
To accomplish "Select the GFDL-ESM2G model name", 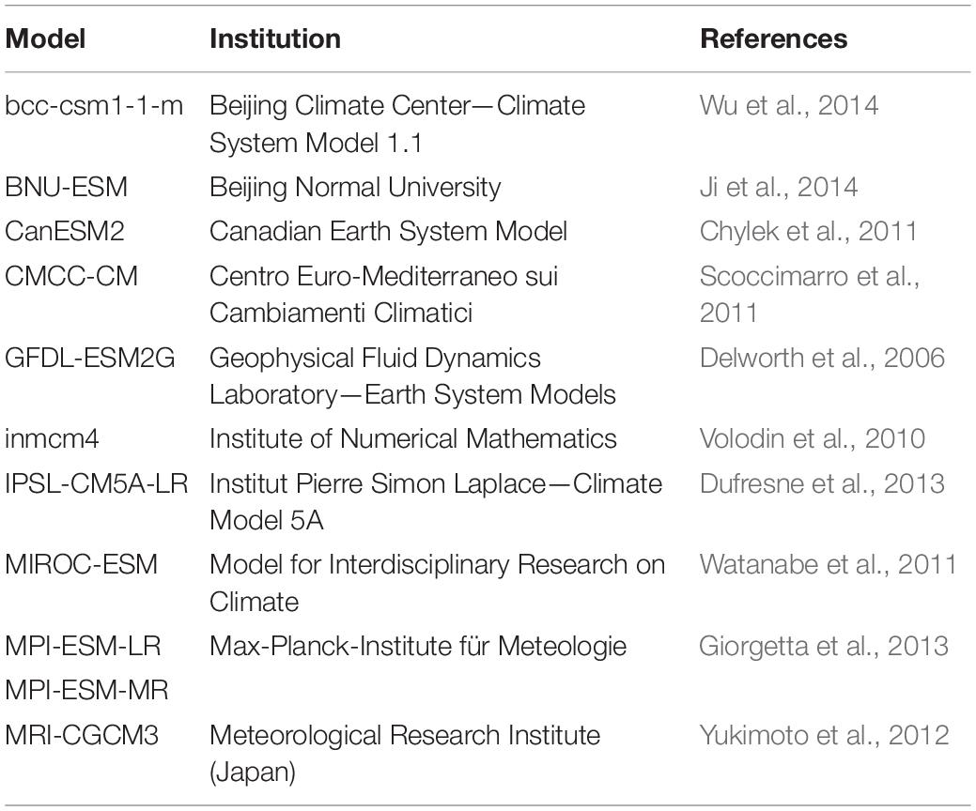I will [x=89, y=358].
